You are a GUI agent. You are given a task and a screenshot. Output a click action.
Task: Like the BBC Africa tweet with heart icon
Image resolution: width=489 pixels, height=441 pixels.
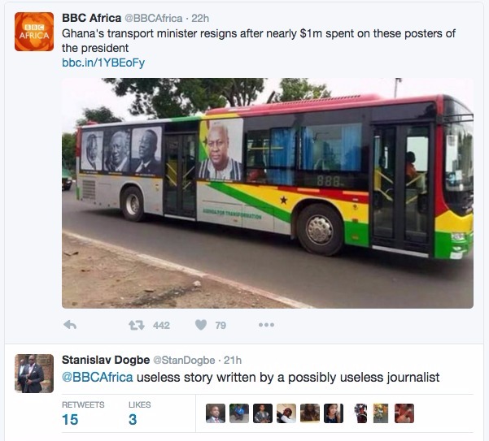click(201, 325)
